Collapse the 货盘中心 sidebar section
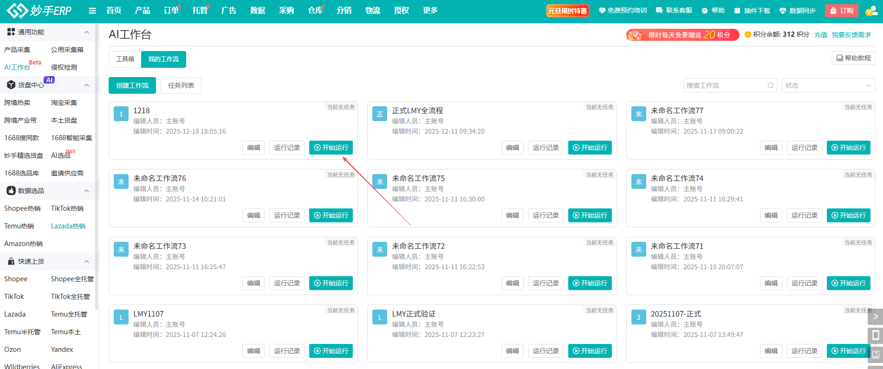883x369 pixels. (x=86, y=85)
